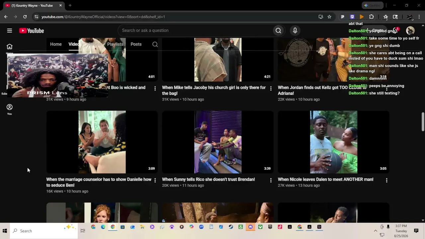Click the '27K views • 13 hours ago' text

point(299,185)
